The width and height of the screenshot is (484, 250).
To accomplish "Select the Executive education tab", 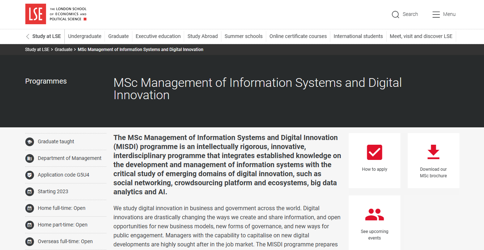I will 158,37.
